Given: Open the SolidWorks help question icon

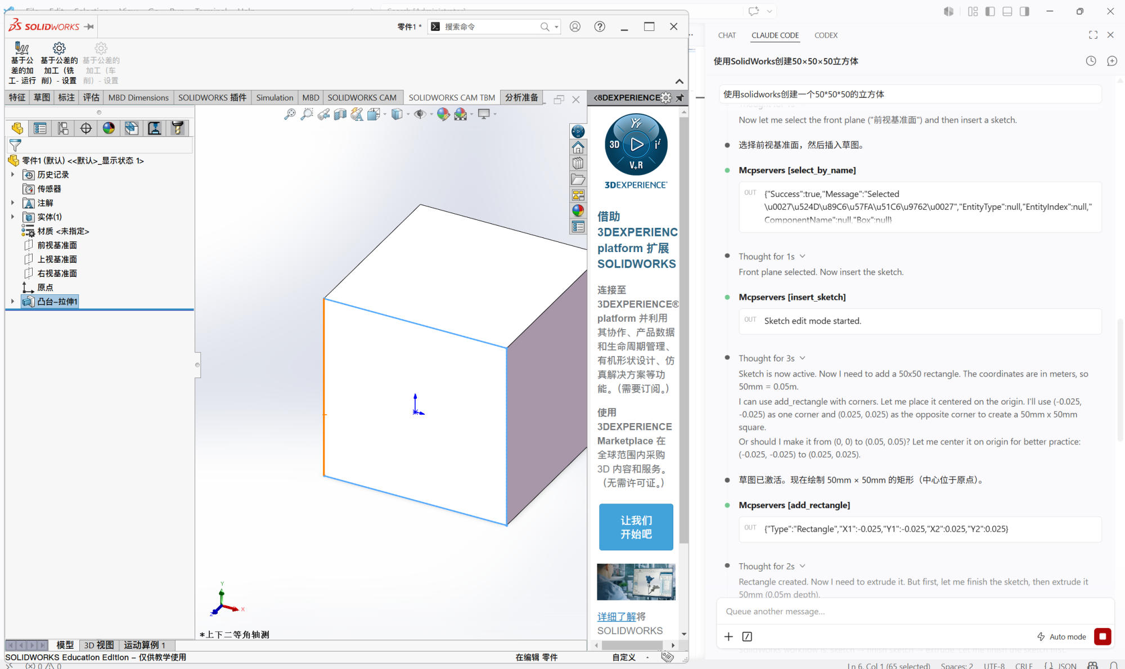Looking at the screenshot, I should (600, 26).
